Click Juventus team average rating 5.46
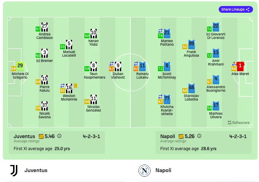Screen dimensions: 259x182 49,136
